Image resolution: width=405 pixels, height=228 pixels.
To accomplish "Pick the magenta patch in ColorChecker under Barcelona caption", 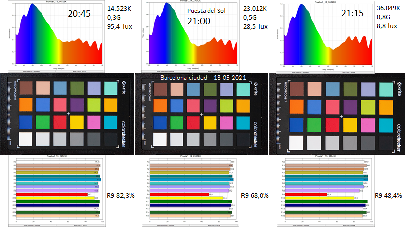I will pyautogui.click(x=226, y=123).
